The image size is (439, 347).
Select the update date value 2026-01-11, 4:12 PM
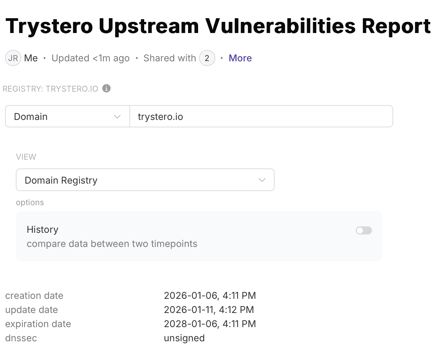pos(209,310)
